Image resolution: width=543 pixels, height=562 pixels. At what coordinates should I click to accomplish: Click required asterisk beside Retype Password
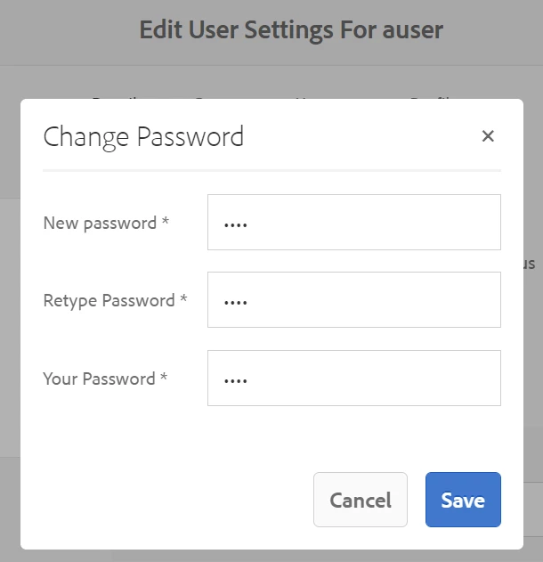pyautogui.click(x=183, y=297)
